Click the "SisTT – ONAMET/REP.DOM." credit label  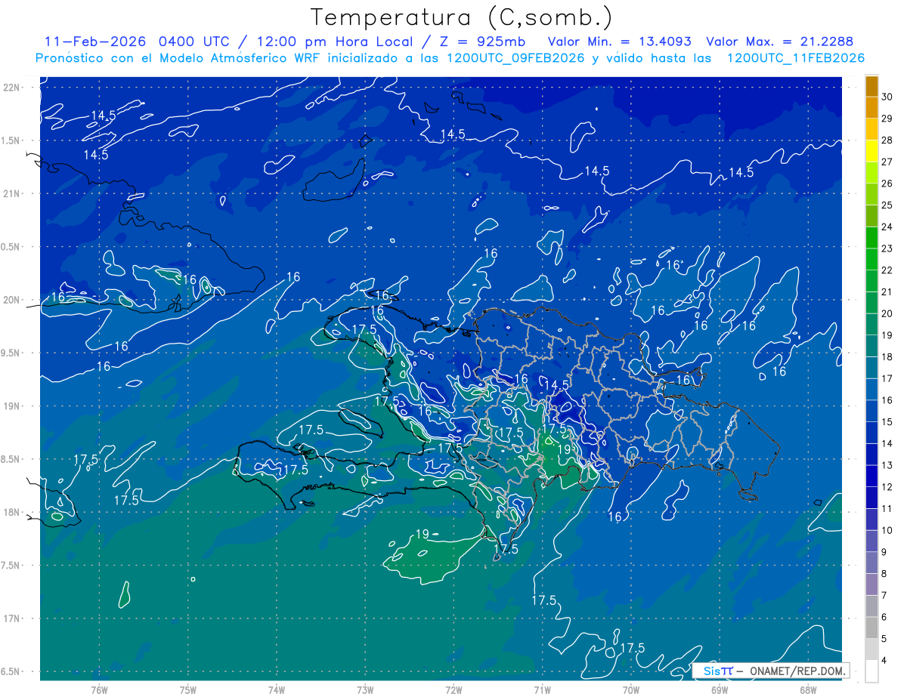tap(770, 671)
